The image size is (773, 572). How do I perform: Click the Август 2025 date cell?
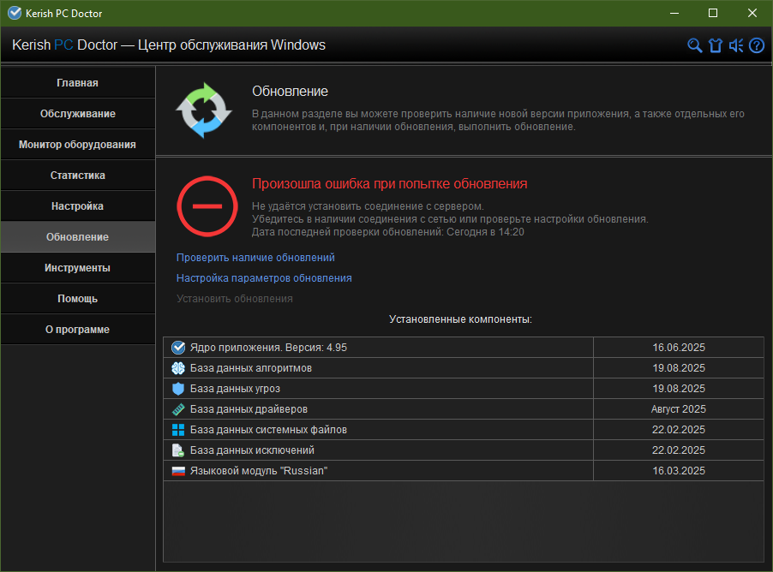(679, 409)
